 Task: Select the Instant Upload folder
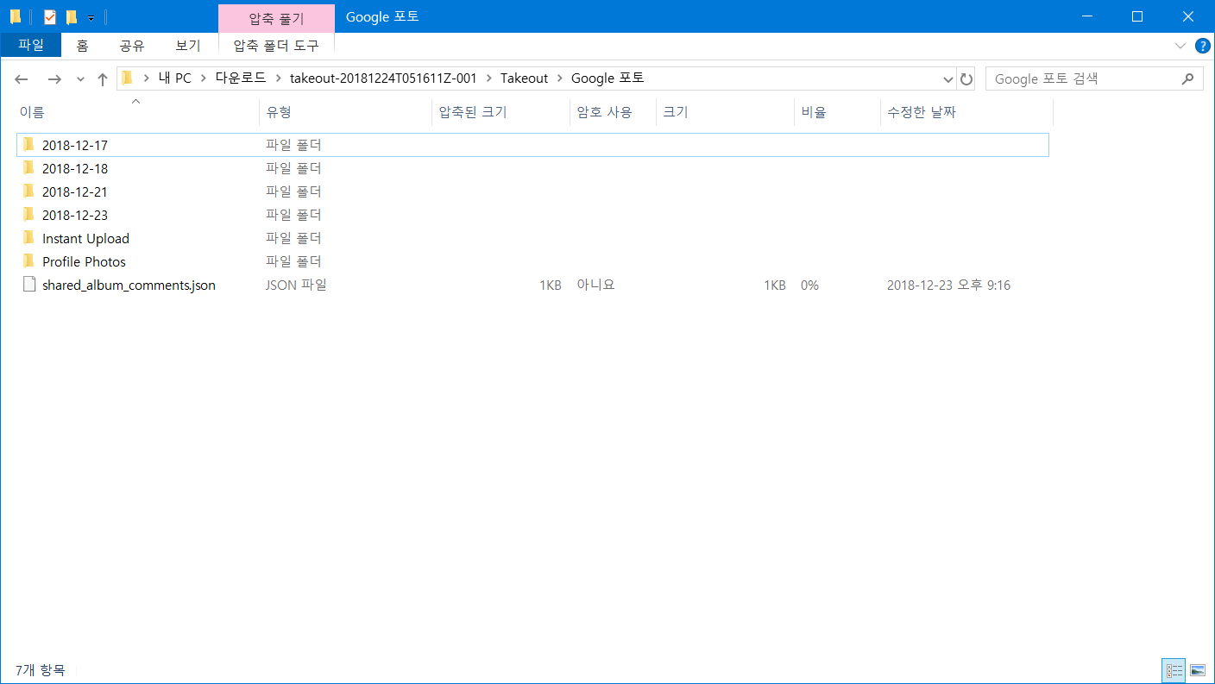85,239
